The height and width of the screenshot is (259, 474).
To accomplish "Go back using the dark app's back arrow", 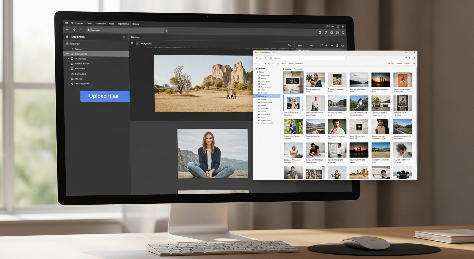I will [67, 30].
